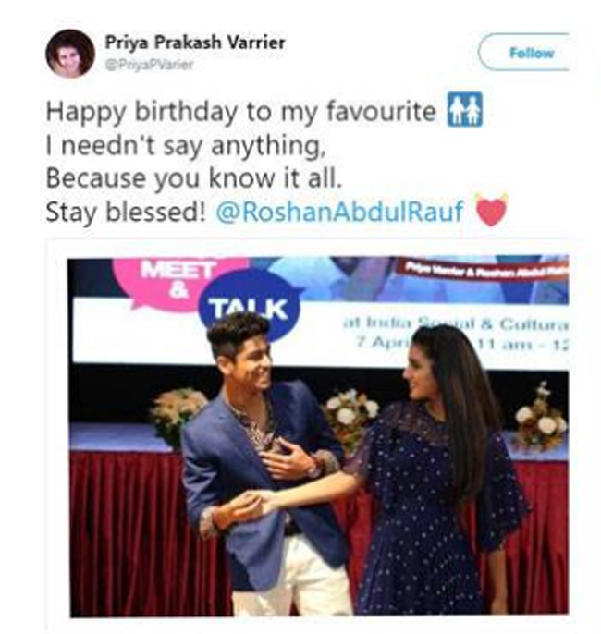Open Priya Prakash Varrier's round profile avatar

(69, 54)
